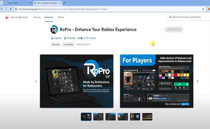
Task: Open a new tab with the plus button
Action: click(64, 3)
